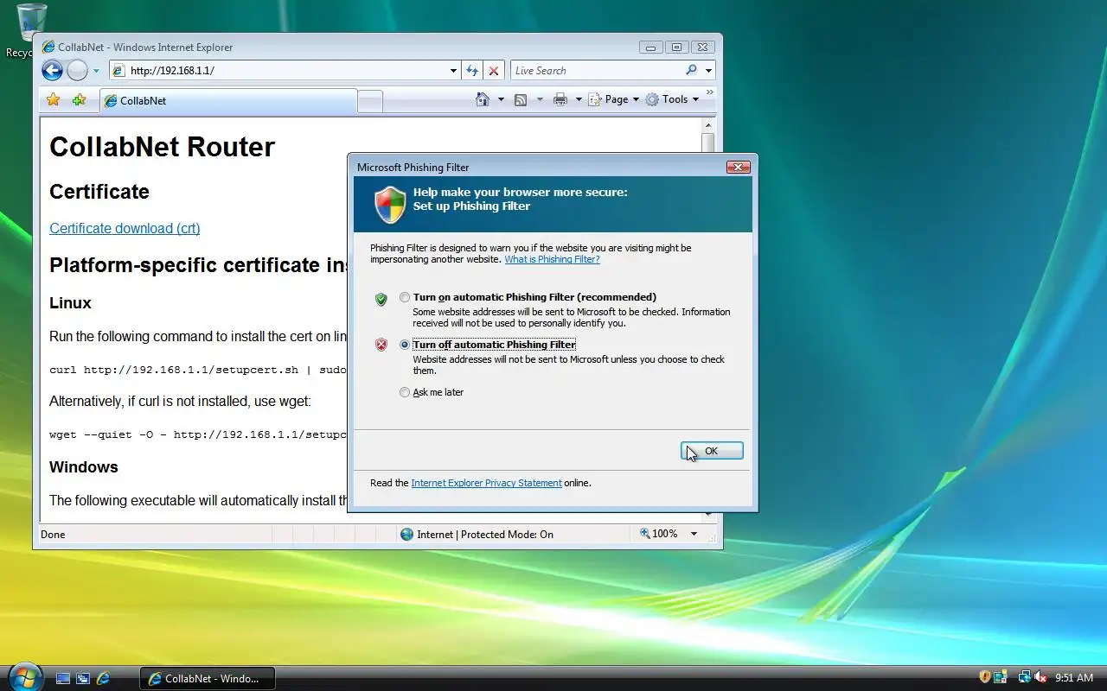Stop page loading with the red X
This screenshot has width=1107, height=691.
pos(493,71)
